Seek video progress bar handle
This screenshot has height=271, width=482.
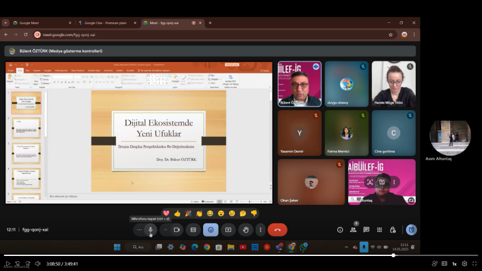(x=393, y=255)
